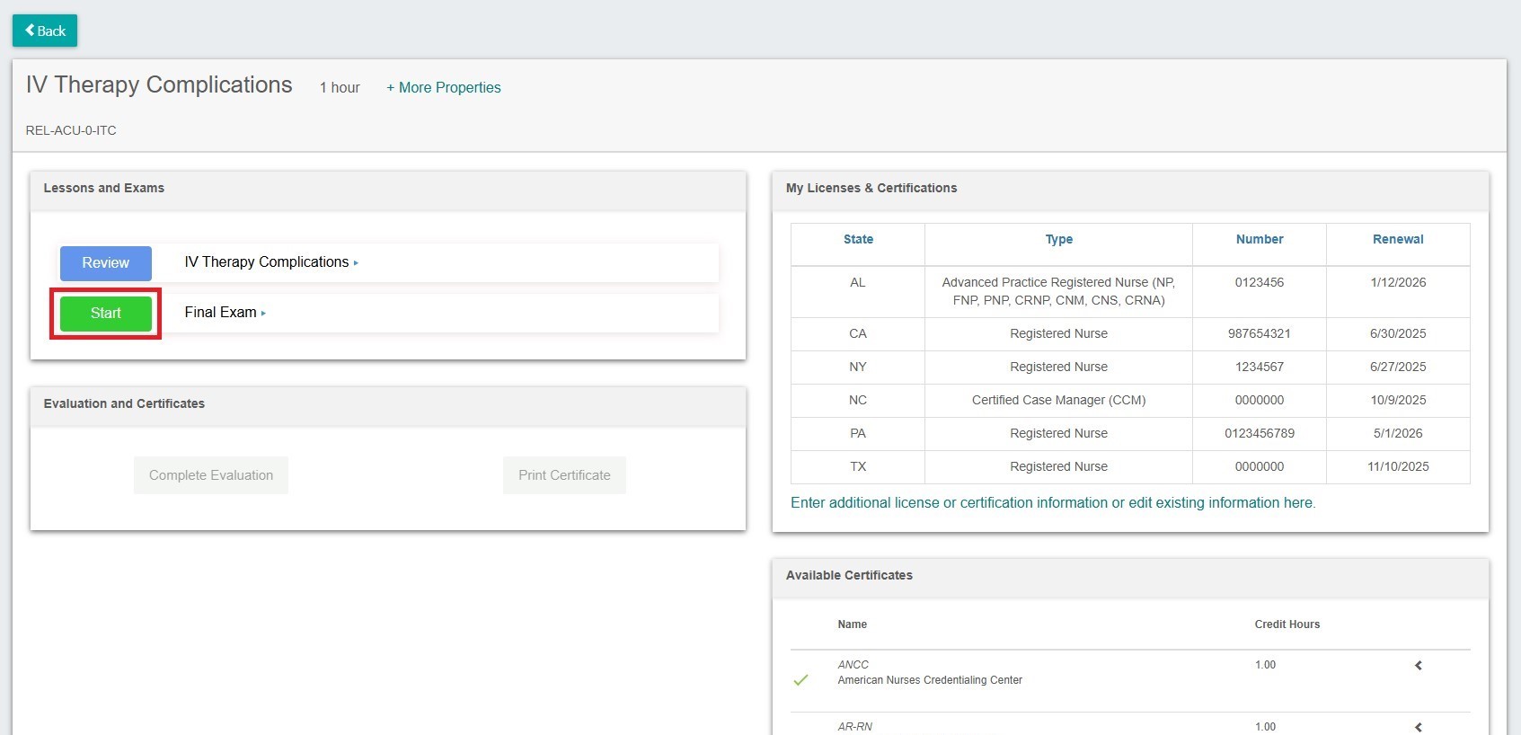Click renewal date 6/27/2025
The image size is (1521, 735).
tap(1398, 367)
